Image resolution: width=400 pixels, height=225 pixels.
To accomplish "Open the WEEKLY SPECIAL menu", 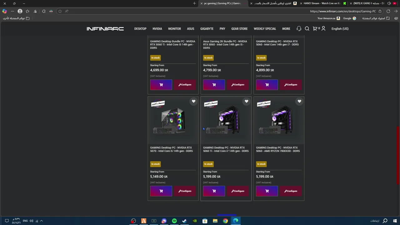I will coord(265,29).
